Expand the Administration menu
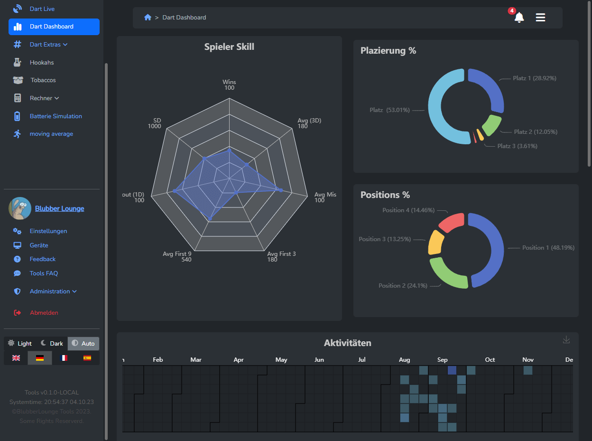 (x=53, y=291)
